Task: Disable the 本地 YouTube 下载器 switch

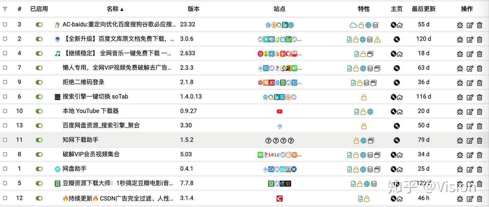Action: click(39, 111)
